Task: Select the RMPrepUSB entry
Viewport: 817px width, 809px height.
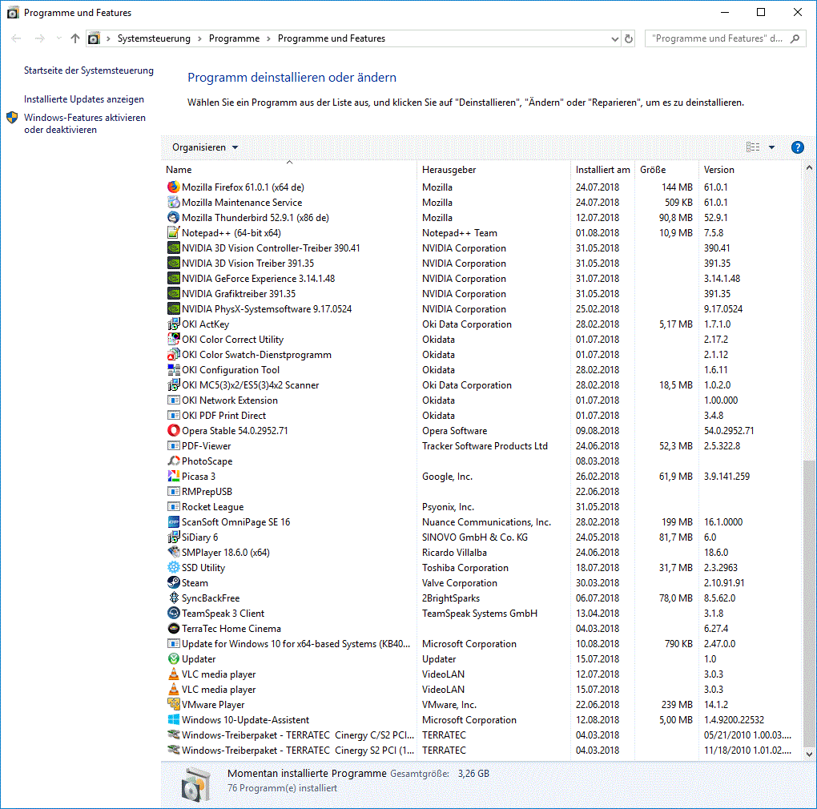Action: click(482, 491)
